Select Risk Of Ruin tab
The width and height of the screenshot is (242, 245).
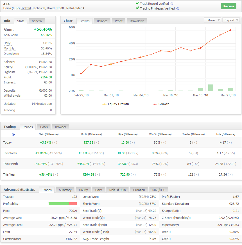point(117,190)
